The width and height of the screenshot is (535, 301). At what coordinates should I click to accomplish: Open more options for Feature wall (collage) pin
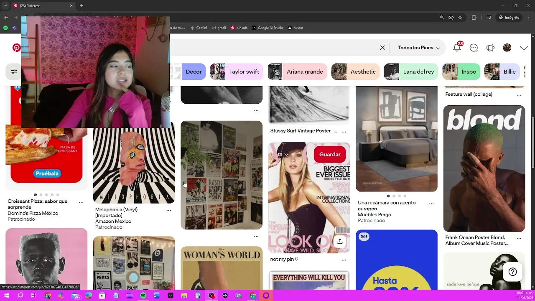(519, 94)
